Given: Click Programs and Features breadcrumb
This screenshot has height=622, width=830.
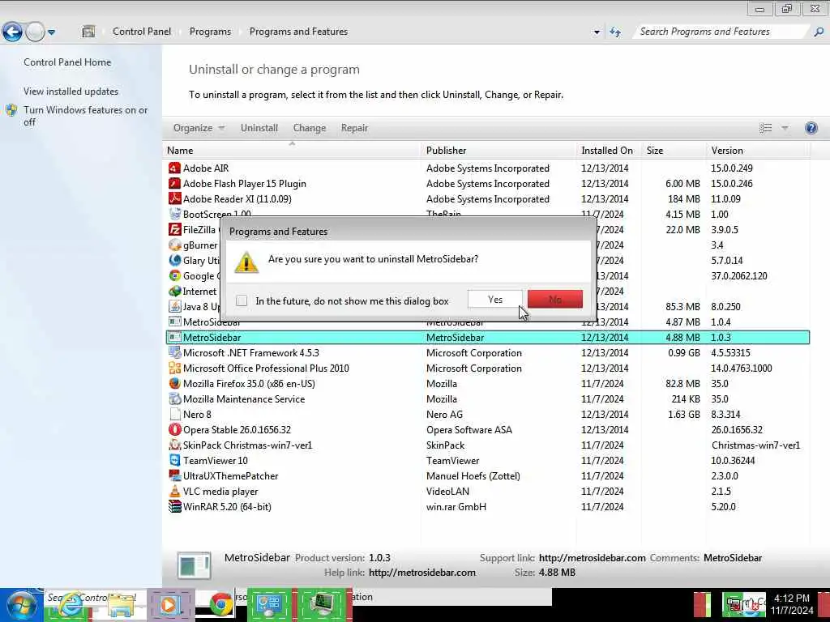Looking at the screenshot, I should [298, 32].
